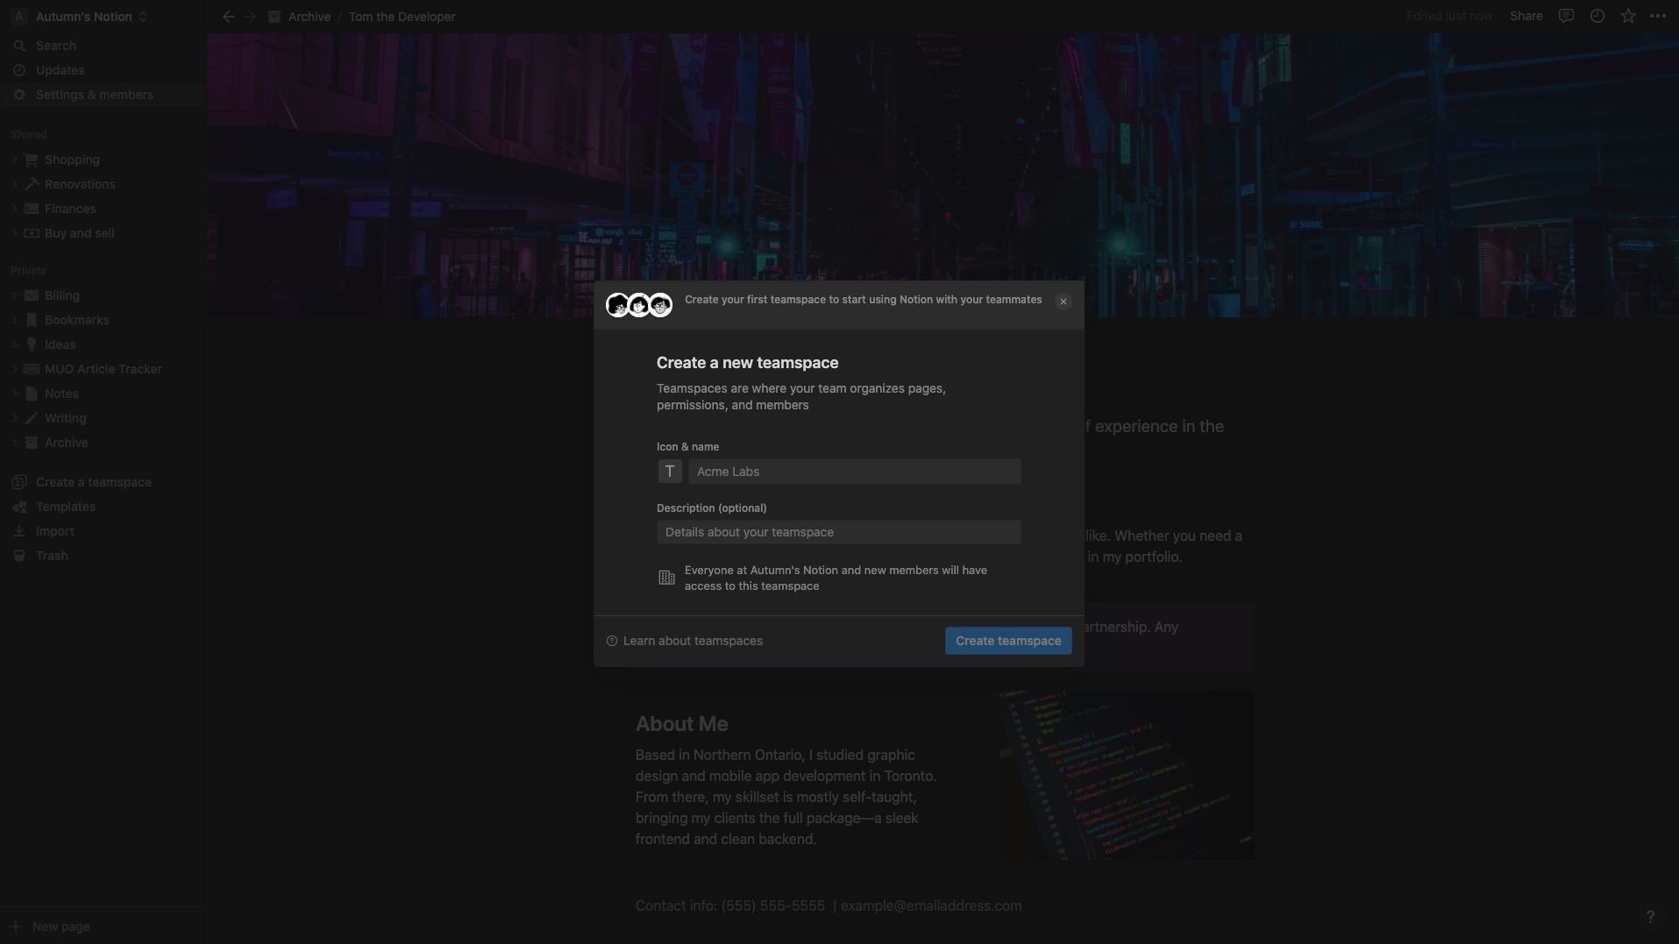Open the Learn about teamspaces link
The height and width of the screenshot is (944, 1679).
[x=684, y=641]
